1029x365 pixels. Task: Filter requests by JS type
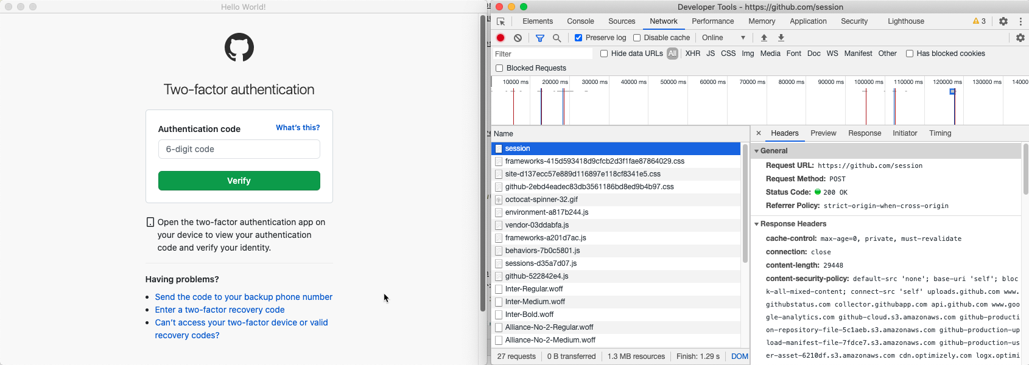pos(711,54)
